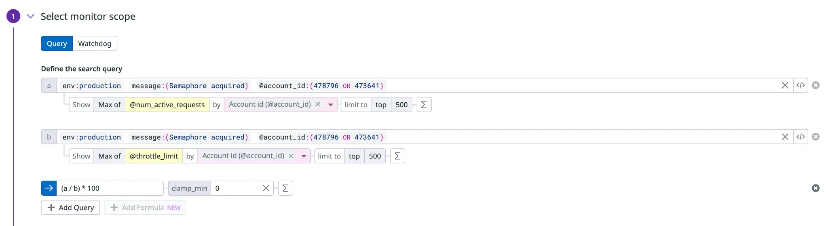This screenshot has height=226, width=828.
Task: Remove query b with circled X
Action: pos(815,137)
